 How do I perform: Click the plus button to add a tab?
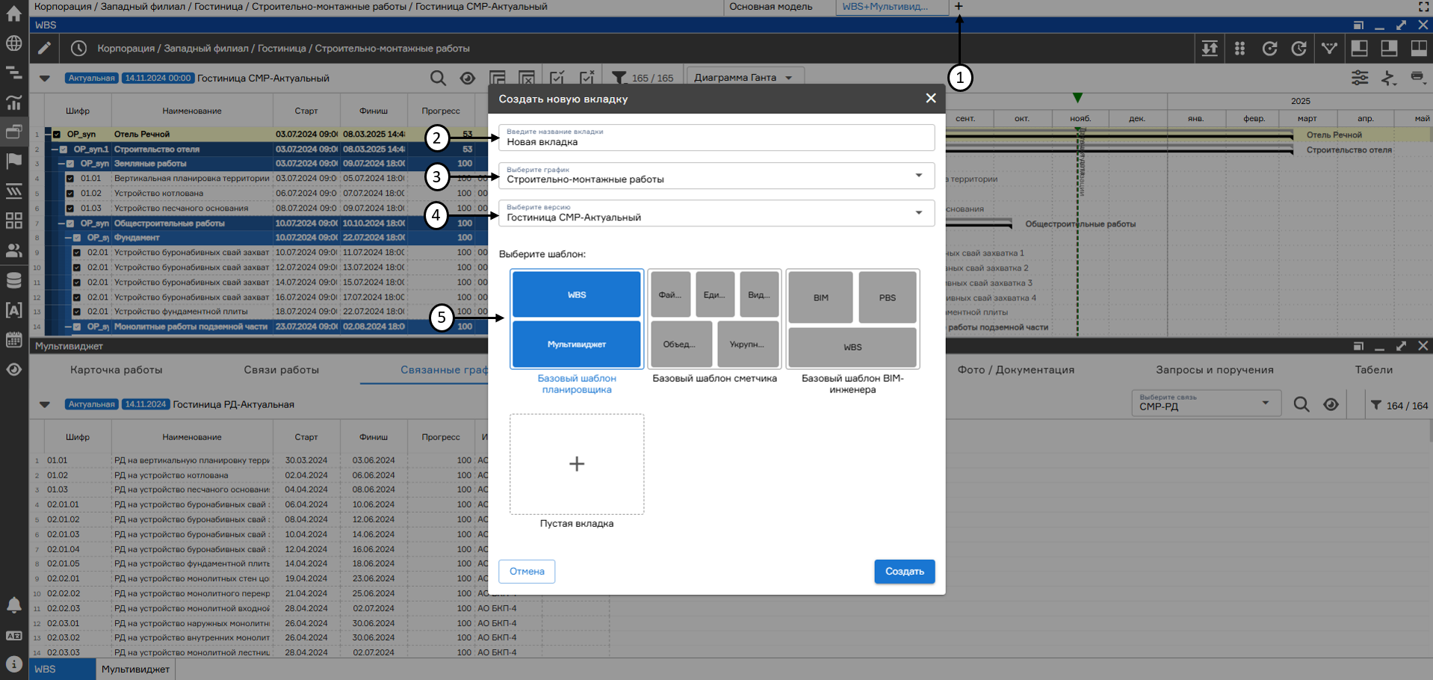pos(959,7)
